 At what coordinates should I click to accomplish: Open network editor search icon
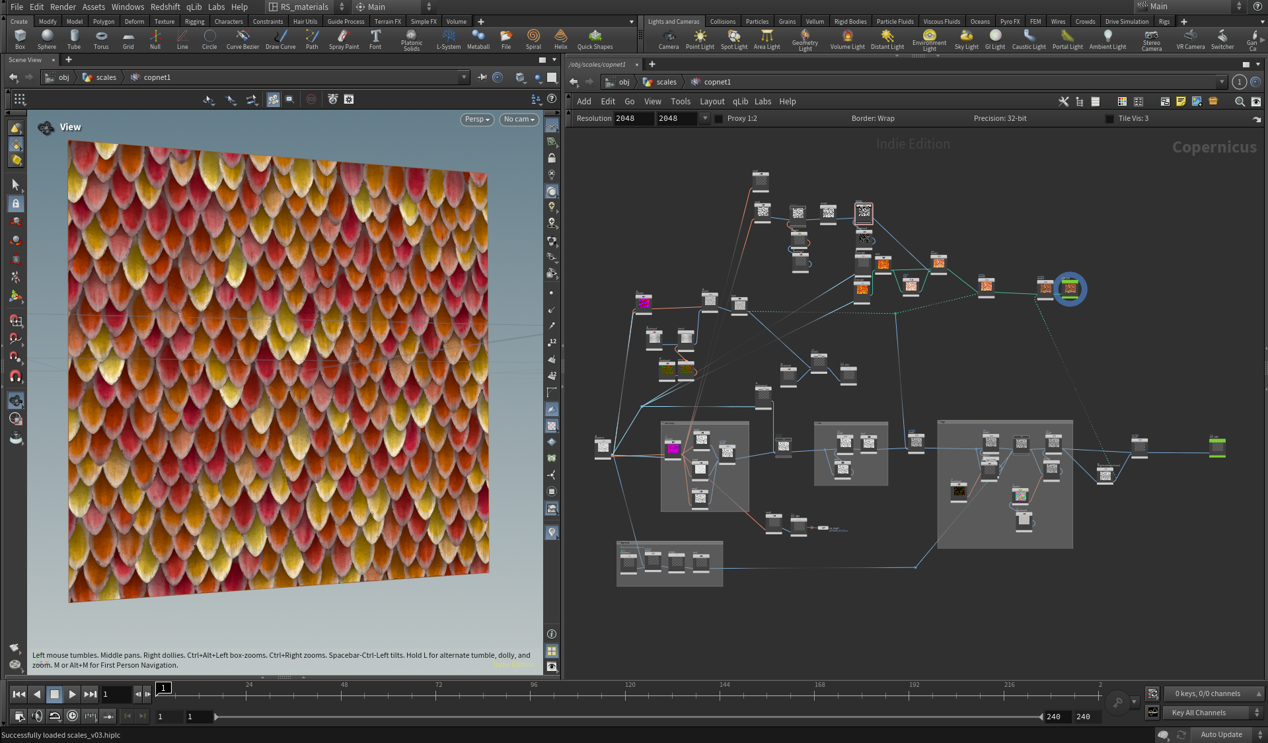[x=1240, y=101]
